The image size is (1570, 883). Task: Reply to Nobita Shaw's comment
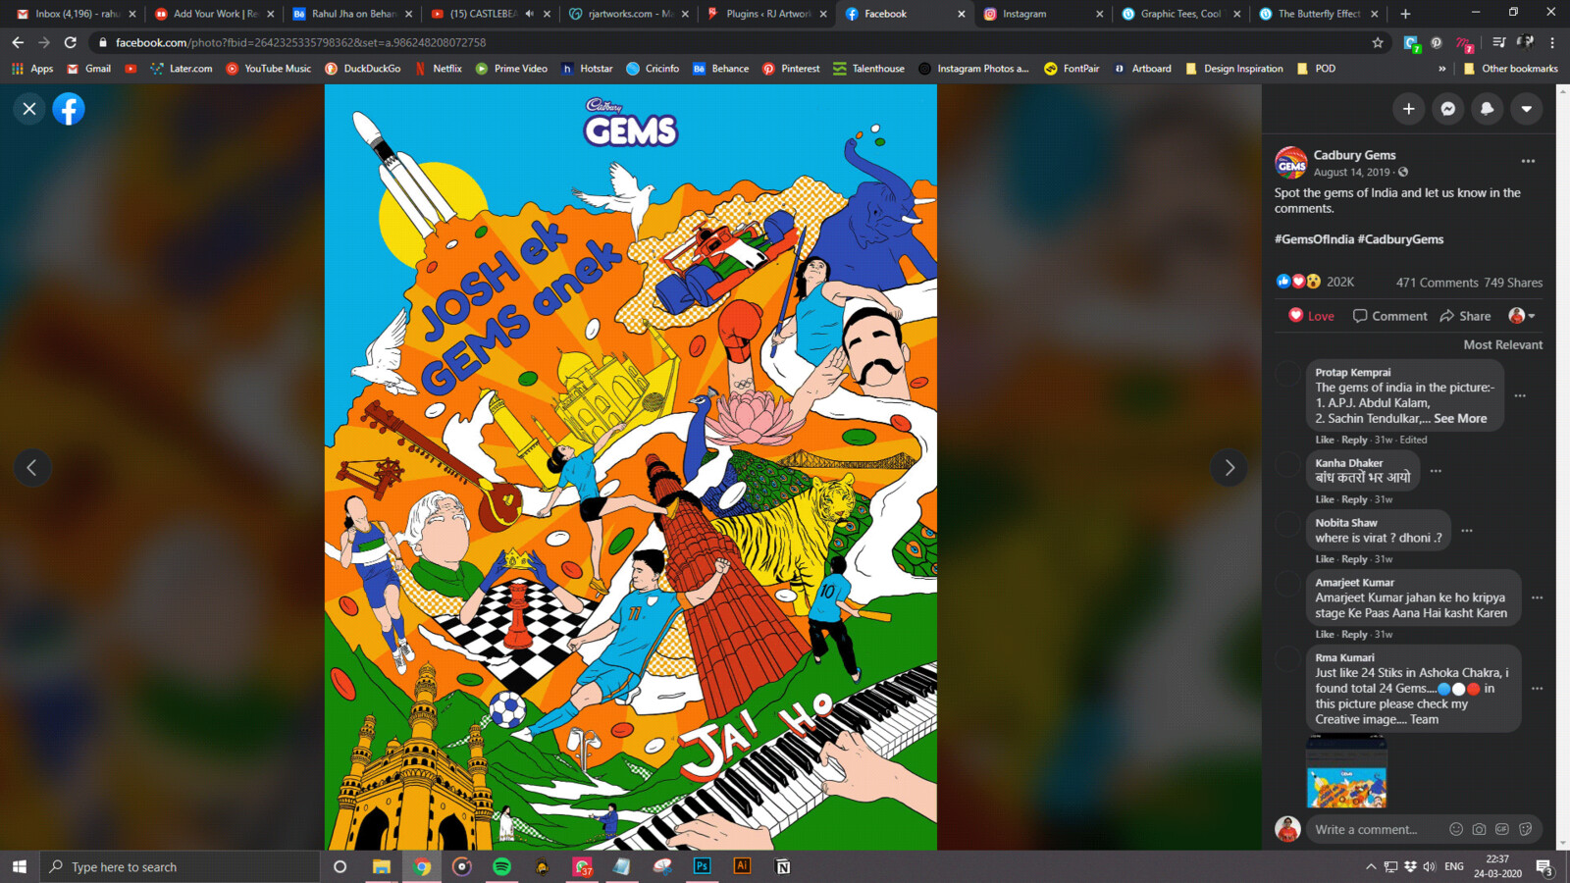(1354, 559)
